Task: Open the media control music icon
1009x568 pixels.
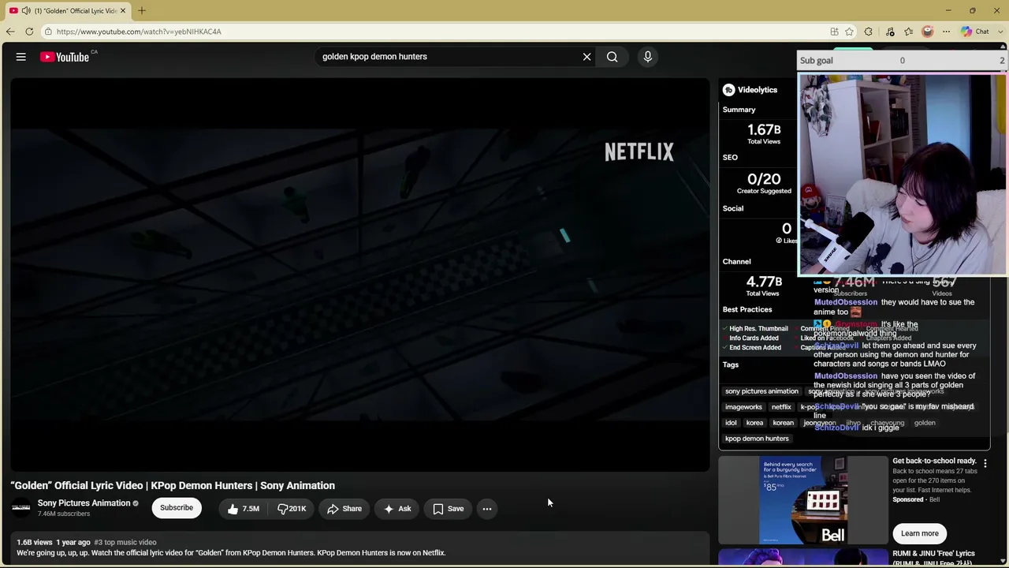Action: click(x=890, y=32)
